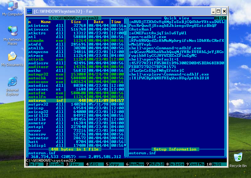Click the 04:58 clock
251x178 pixels.
[x=220, y=18]
